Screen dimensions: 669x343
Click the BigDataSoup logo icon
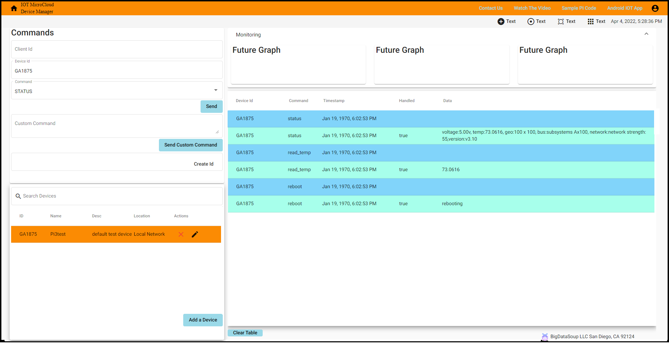coord(545,337)
